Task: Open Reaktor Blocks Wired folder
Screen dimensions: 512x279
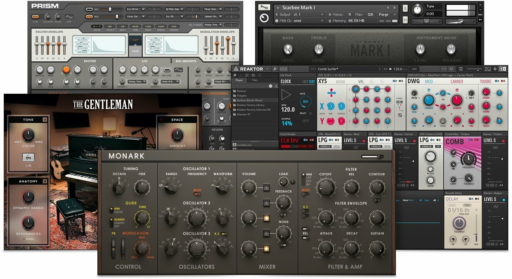Action: click(x=255, y=100)
